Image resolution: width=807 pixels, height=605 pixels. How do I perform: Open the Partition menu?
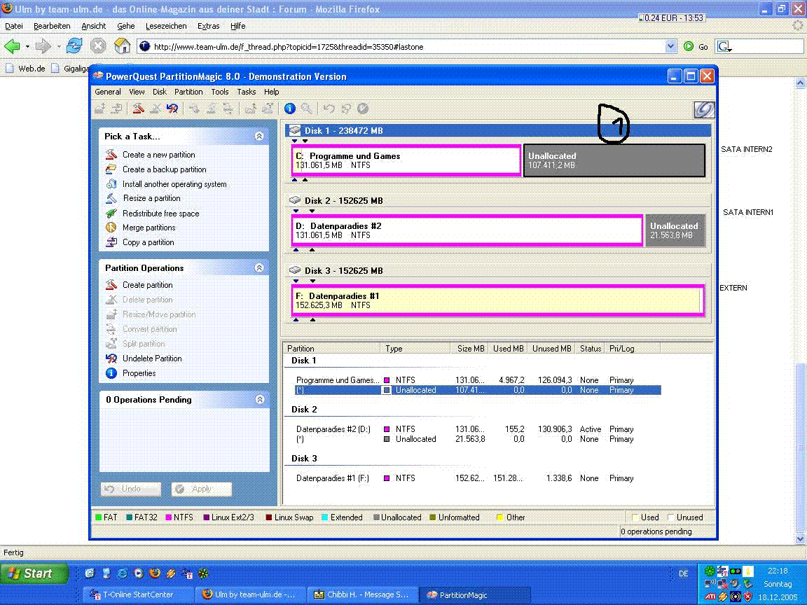[x=188, y=92]
